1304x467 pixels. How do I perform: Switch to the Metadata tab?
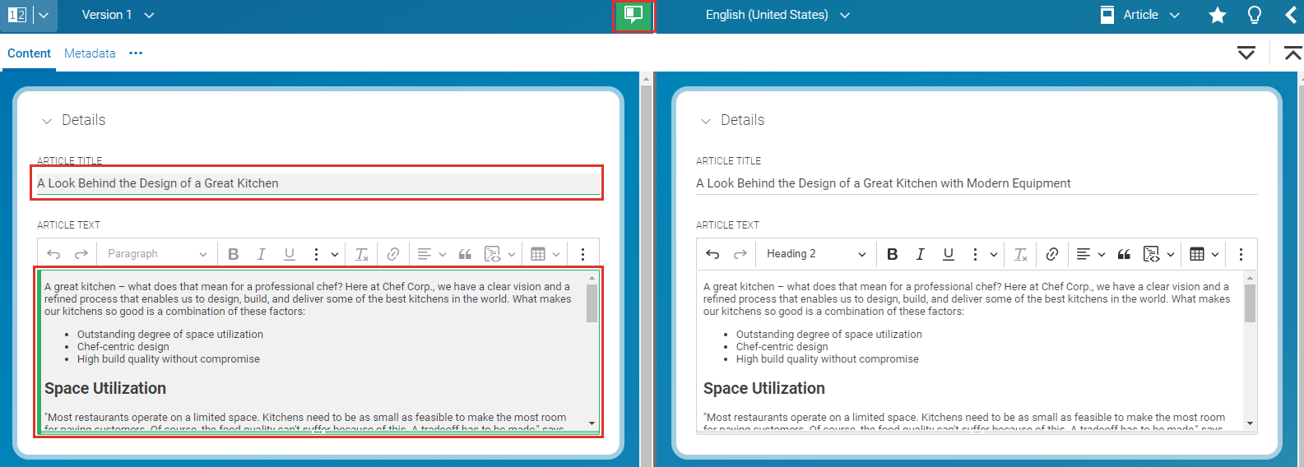click(90, 53)
